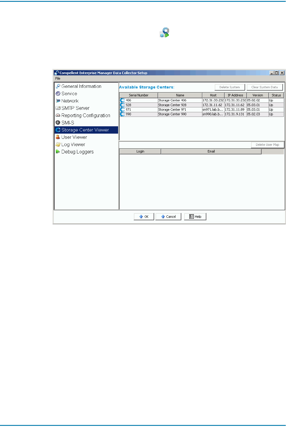Click the Email column header
The width and height of the screenshot is (286, 446).
[x=211, y=151]
